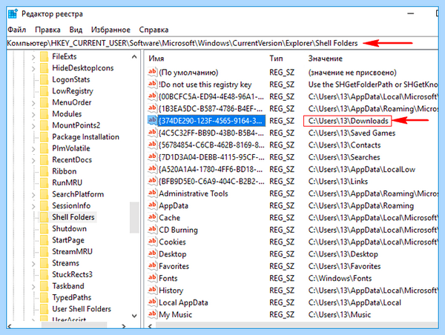The image size is (445, 335).
Task: Select the Shutdown folder icon
Action: [x=44, y=228]
